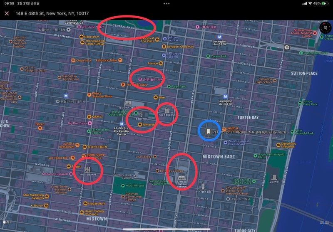
Task: Tap the MIDTOWN EAST neighborhood label
Action: tap(219, 157)
